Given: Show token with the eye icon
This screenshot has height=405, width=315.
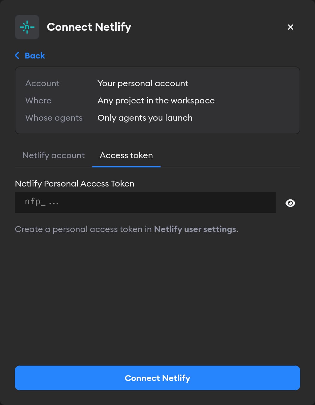Looking at the screenshot, I should 290,203.
